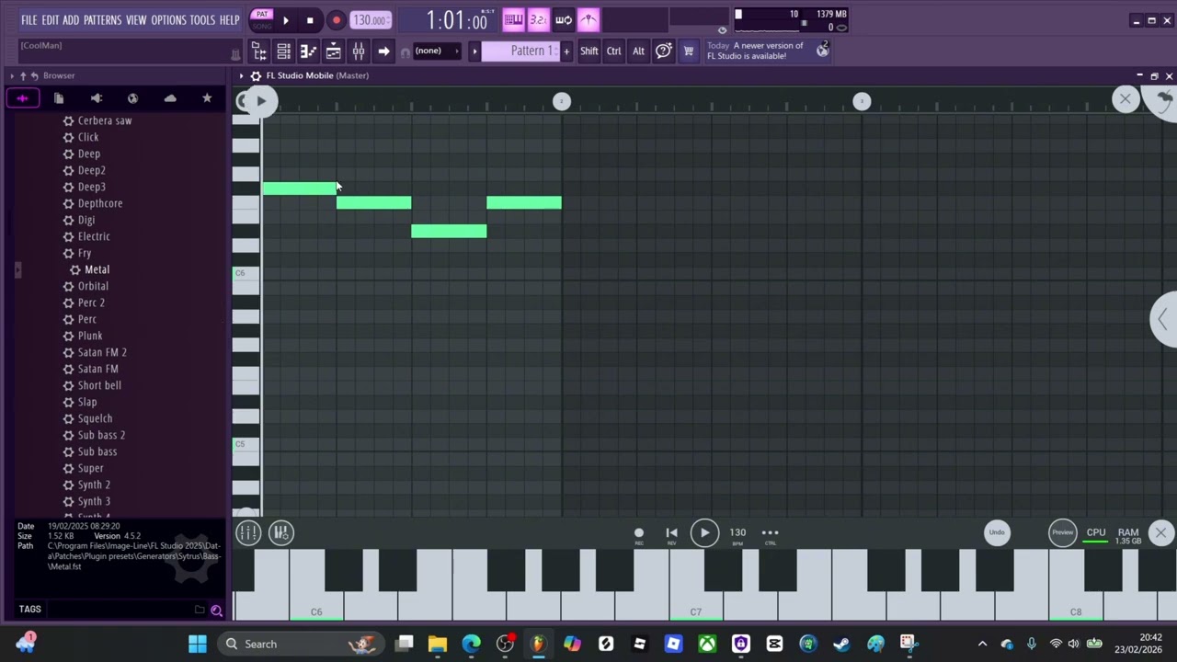Open the Mixer toolbar icon
The height and width of the screenshot is (662, 1177).
coord(359,51)
